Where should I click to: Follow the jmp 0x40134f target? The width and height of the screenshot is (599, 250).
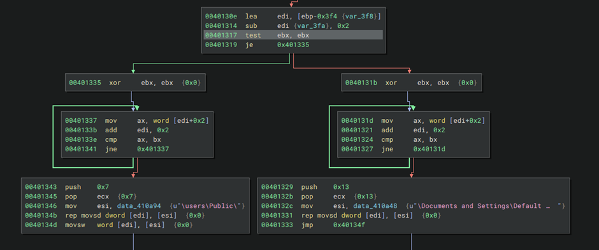[x=349, y=225]
